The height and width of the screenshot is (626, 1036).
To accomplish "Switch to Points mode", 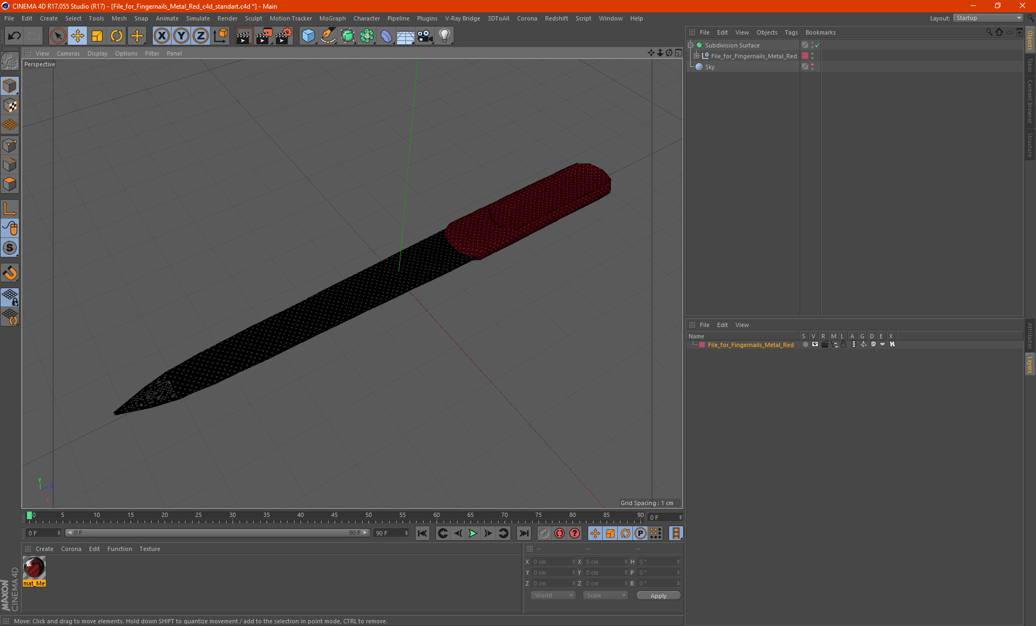I will (10, 145).
